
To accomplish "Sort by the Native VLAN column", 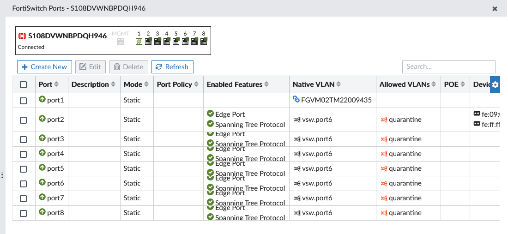I will point(317,84).
